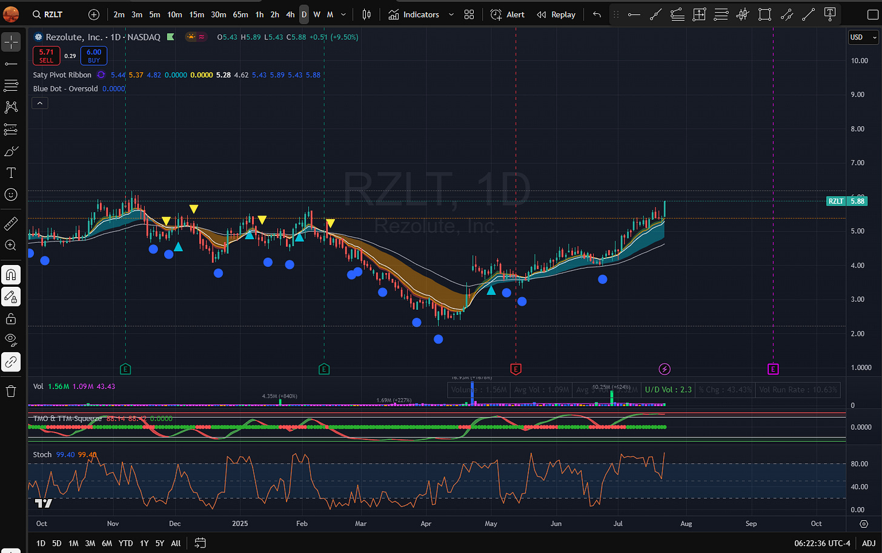Click the Blue Dot - Oversold indicator label
Image resolution: width=882 pixels, height=553 pixels.
65,88
